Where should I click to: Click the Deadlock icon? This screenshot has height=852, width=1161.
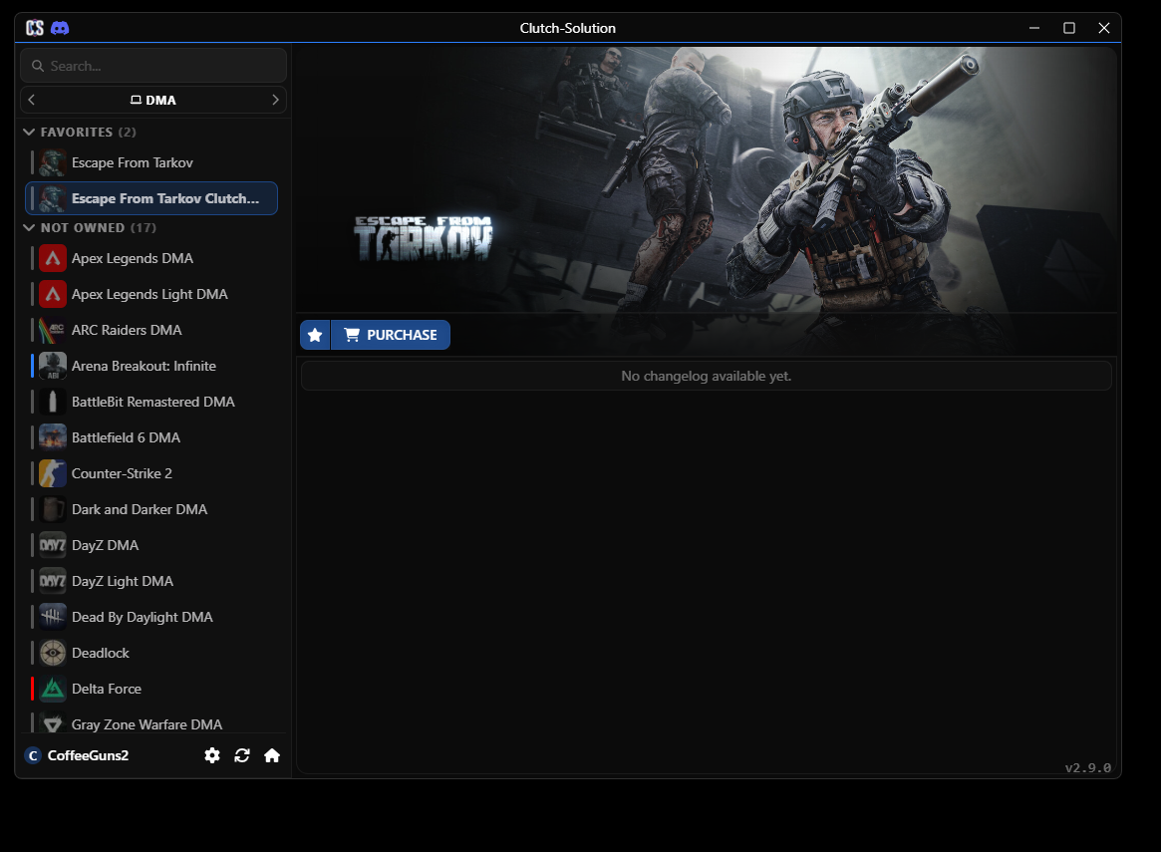[x=53, y=653]
